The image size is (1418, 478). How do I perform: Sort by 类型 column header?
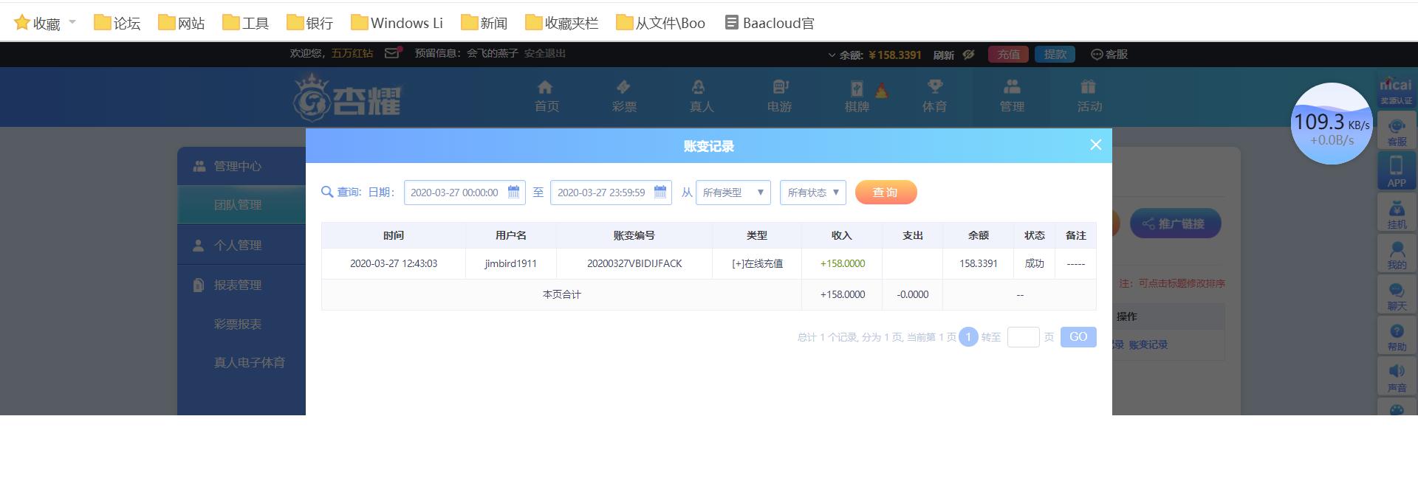tap(757, 235)
